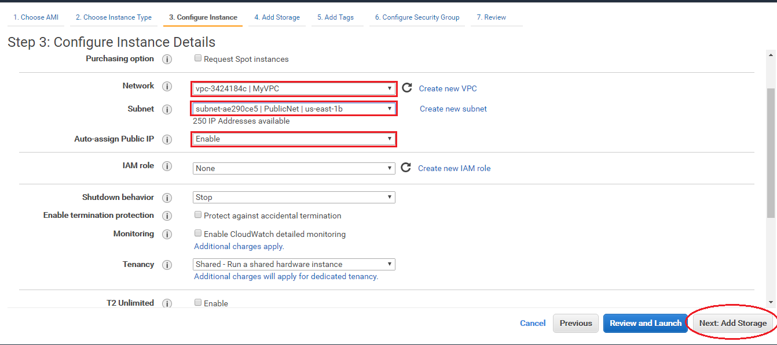777x345 pixels.
Task: Click the Next: Add Storage button
Action: [x=733, y=323]
